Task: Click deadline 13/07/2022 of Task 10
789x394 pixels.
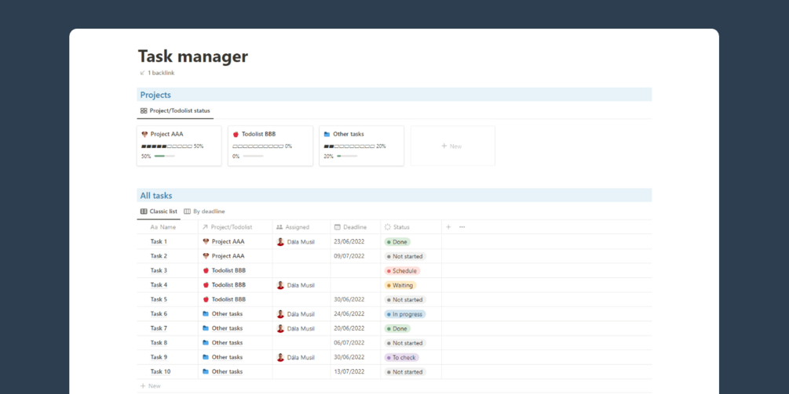Action: (x=349, y=372)
